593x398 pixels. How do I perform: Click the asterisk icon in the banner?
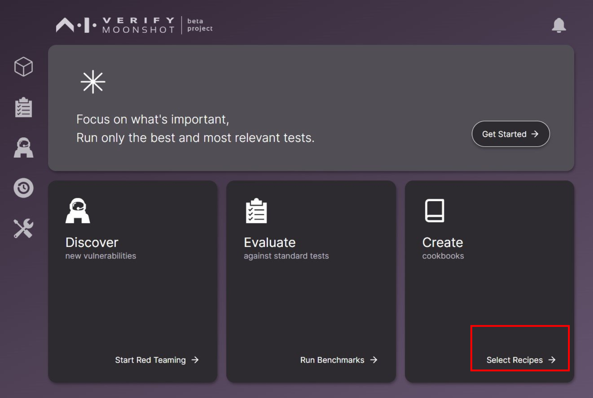(93, 82)
